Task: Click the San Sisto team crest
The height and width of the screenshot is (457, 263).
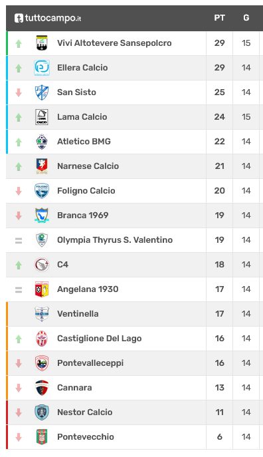Action: click(x=42, y=92)
